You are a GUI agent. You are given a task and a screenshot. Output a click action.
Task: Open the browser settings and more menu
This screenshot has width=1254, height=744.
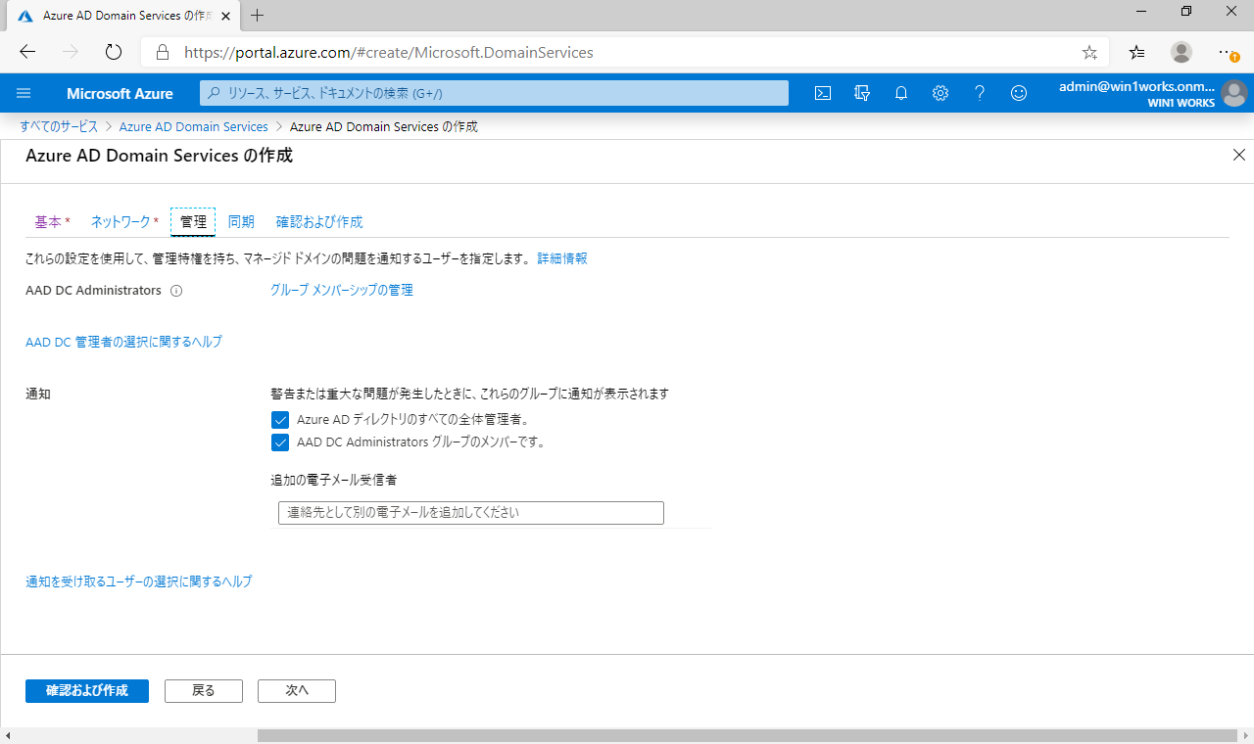click(1229, 52)
